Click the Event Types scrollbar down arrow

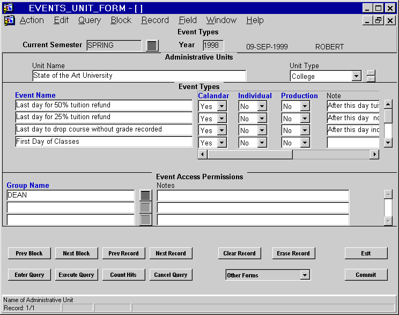coord(388,143)
